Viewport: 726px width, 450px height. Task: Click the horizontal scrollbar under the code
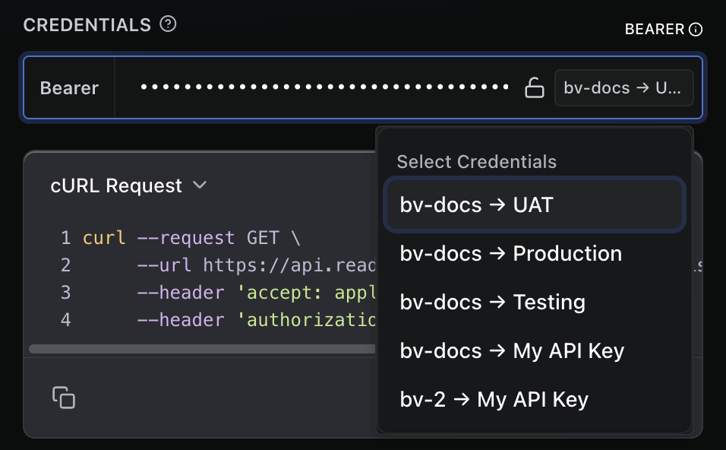202,349
